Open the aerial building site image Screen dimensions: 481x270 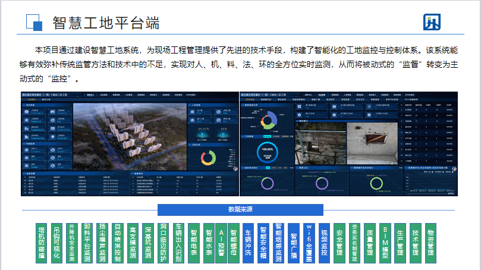(130, 134)
